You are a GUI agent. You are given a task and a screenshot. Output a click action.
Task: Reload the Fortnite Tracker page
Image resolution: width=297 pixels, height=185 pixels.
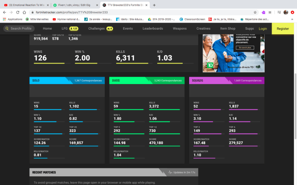point(17,12)
